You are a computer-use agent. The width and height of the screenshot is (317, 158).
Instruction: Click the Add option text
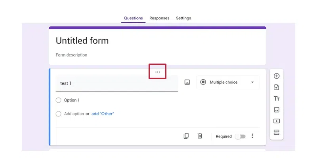coord(74,114)
